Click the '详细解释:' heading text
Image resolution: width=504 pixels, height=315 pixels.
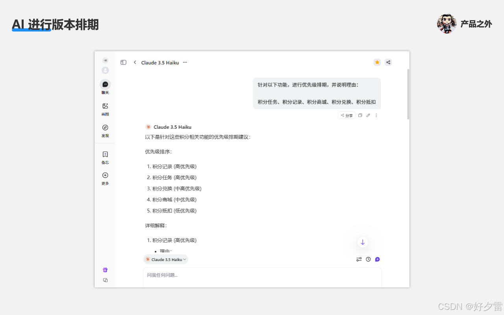(x=156, y=226)
